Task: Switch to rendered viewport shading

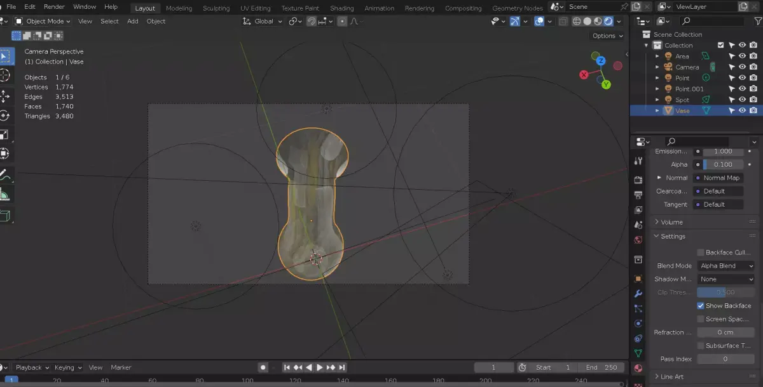Action: pos(609,21)
